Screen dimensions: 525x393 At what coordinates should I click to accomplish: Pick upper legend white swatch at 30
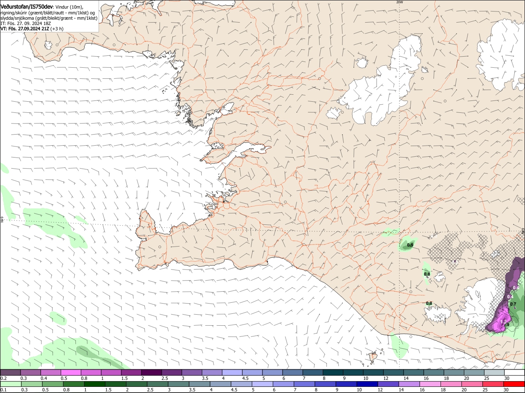(514, 372)
